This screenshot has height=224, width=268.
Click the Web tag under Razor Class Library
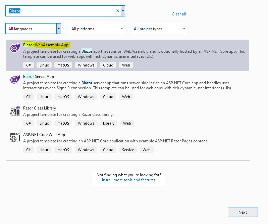pos(127,123)
